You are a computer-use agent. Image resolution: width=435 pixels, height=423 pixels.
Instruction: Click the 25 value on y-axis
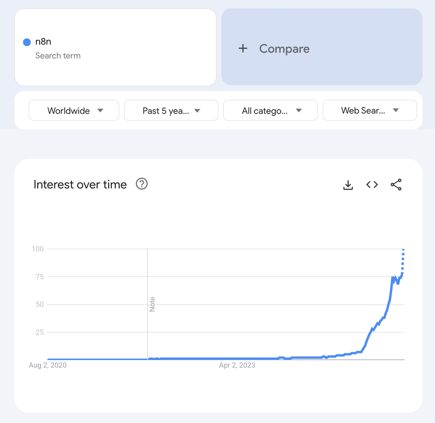(x=40, y=332)
